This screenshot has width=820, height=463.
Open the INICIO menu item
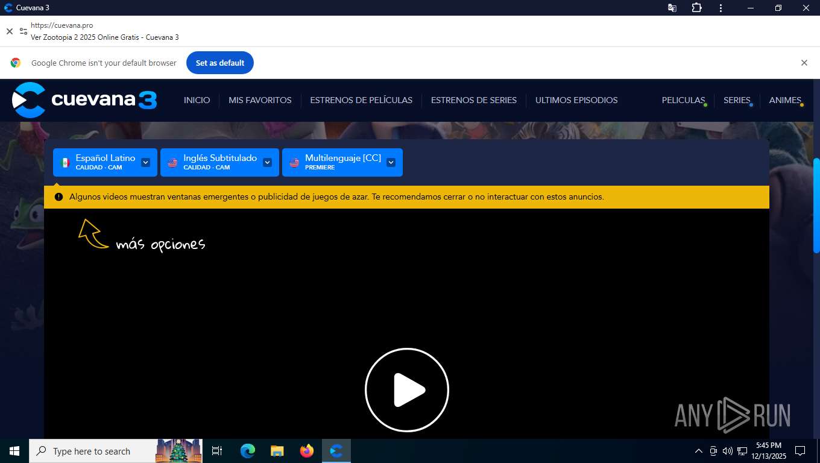(197, 100)
